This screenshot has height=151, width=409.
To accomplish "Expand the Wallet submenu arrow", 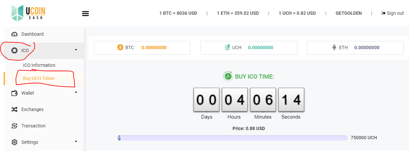I will [x=76, y=93].
